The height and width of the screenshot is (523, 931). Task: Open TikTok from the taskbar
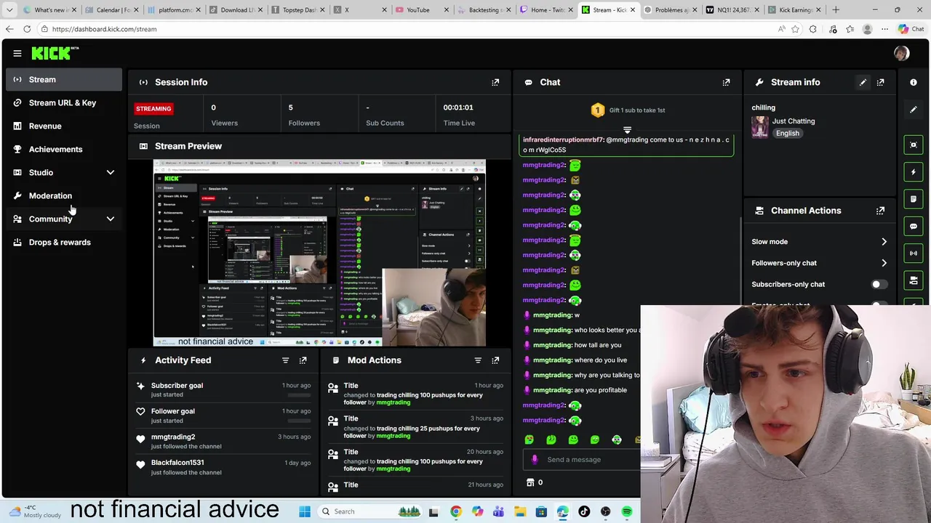[x=584, y=511]
